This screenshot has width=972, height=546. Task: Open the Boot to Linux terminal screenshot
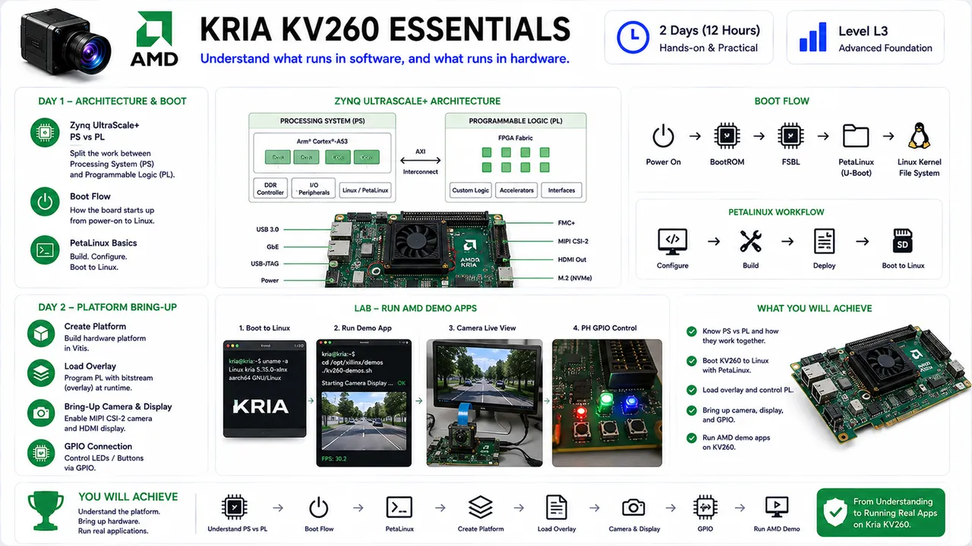coord(264,388)
